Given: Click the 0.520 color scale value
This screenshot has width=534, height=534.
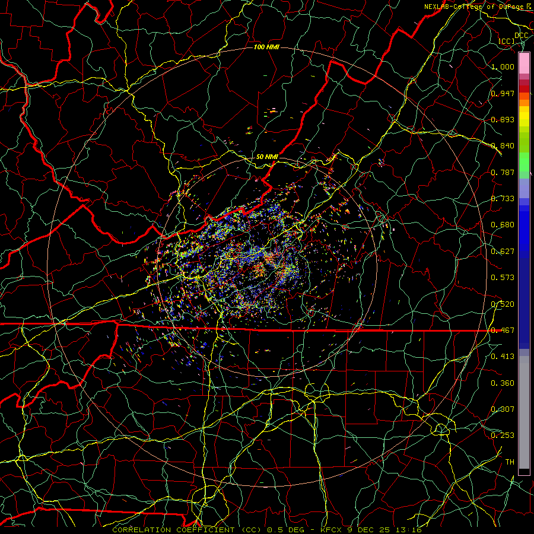Looking at the screenshot, I should (x=503, y=304).
